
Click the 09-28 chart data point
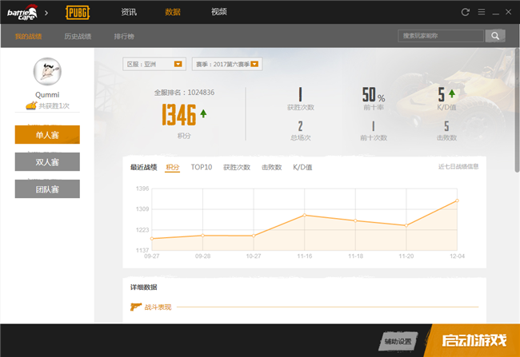[x=202, y=236]
